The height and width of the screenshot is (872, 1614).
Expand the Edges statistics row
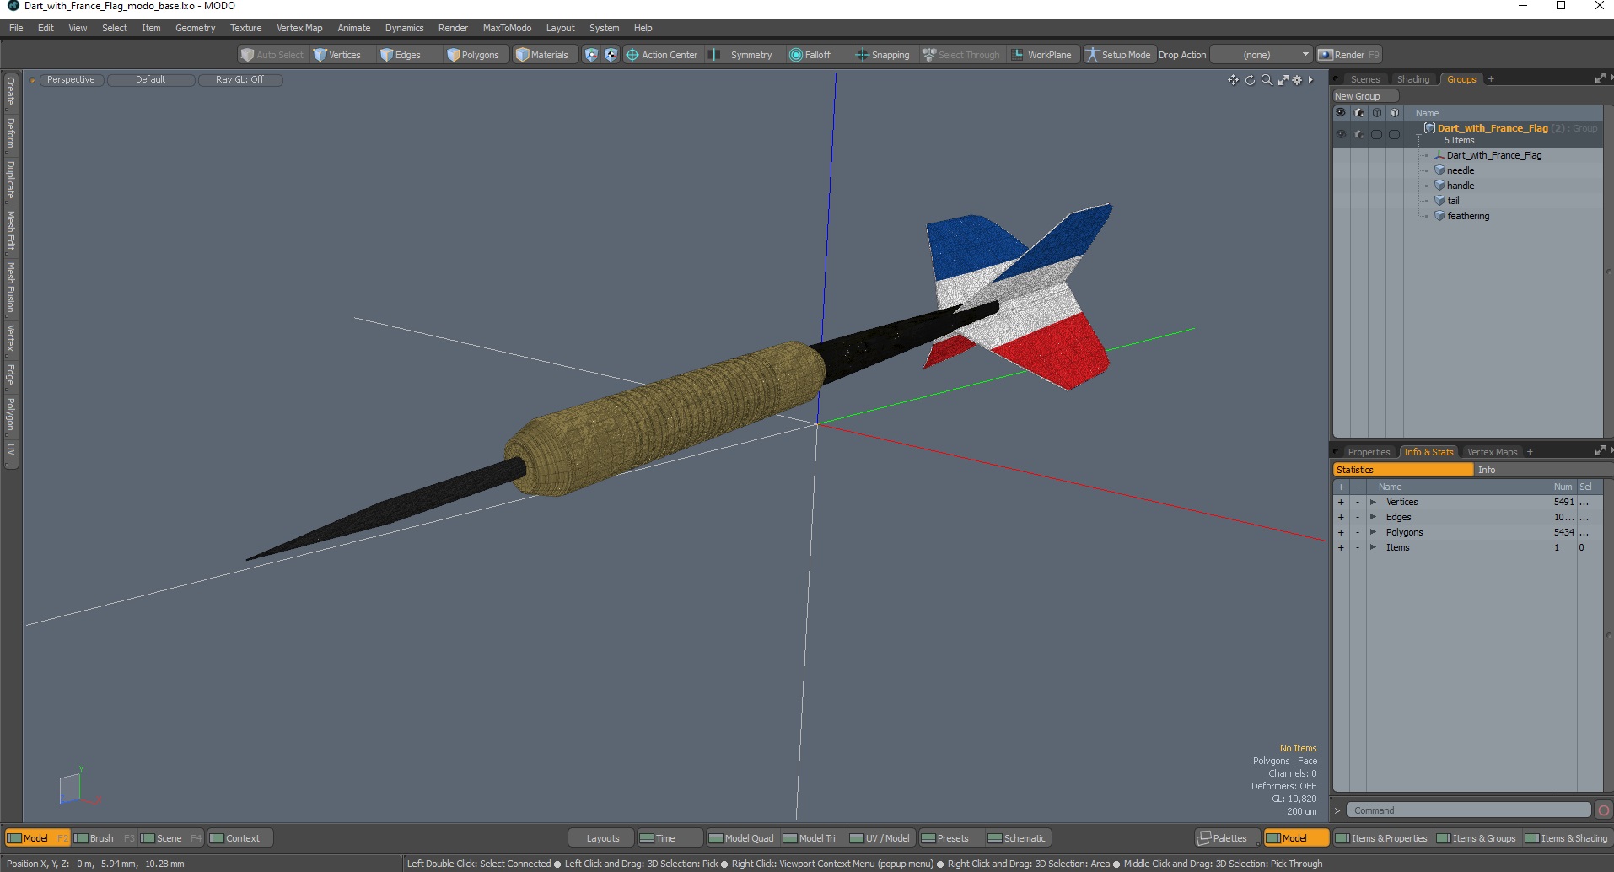coord(1373,517)
